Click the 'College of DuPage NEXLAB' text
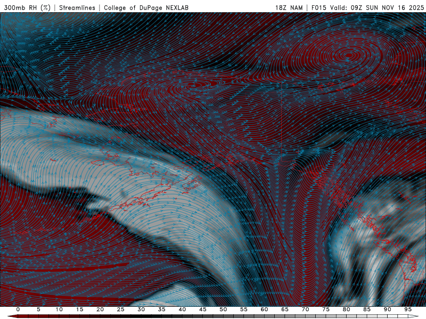The height and width of the screenshot is (319, 426). click(x=146, y=7)
